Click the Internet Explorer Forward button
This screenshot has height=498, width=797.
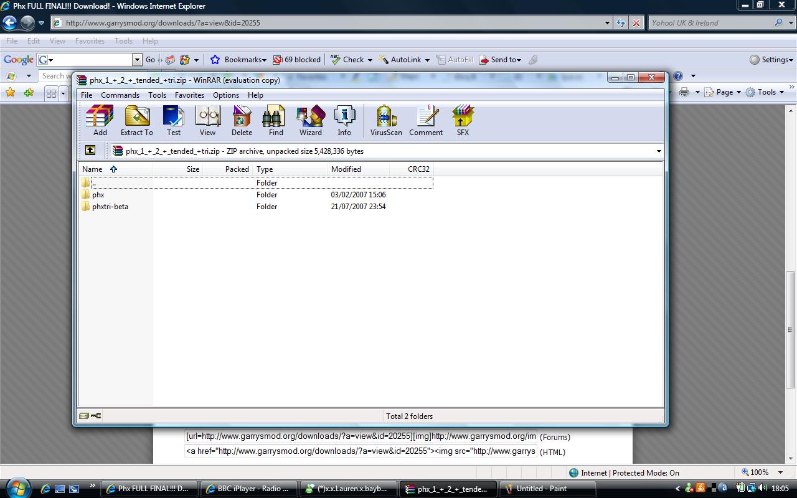tap(27, 23)
